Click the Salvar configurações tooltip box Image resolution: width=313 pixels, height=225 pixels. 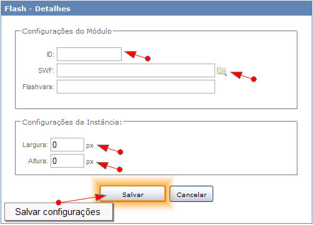click(59, 212)
